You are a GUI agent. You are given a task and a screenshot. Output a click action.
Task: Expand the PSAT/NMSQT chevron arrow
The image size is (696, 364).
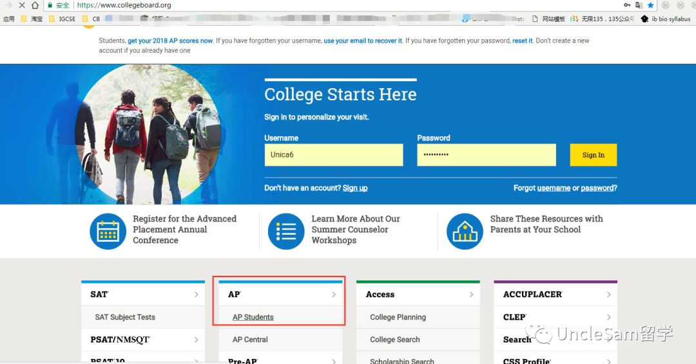(196, 340)
